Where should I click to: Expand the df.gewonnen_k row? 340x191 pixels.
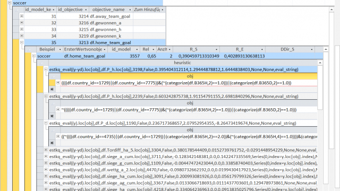pyautogui.click(x=22, y=36)
